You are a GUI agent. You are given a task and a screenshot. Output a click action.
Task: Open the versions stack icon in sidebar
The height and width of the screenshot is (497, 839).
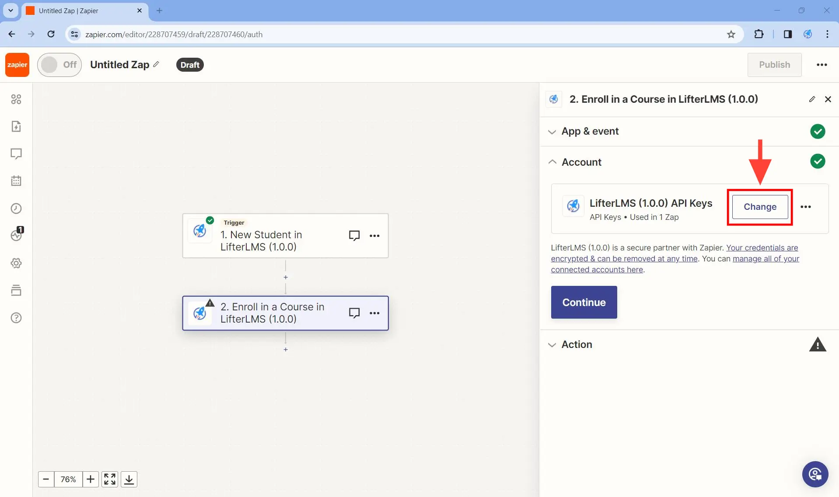coord(16,290)
